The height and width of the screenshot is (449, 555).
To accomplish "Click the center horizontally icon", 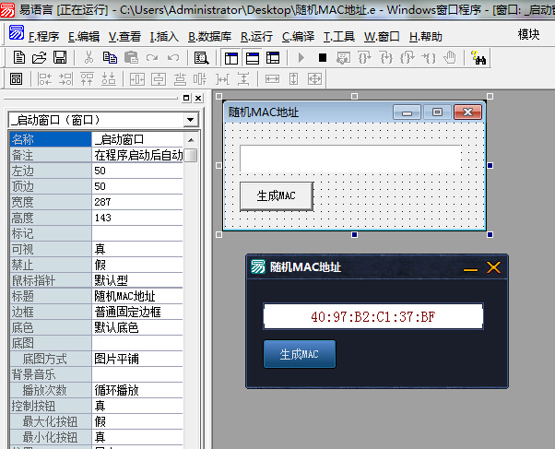I will 137,79.
